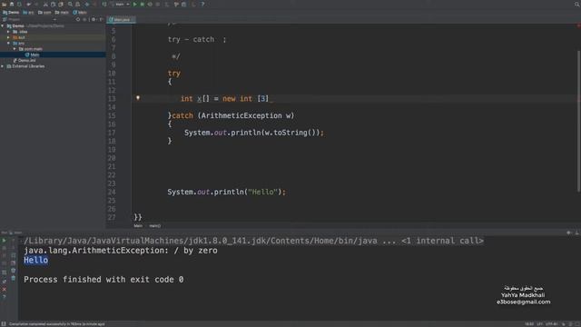Click the Help question mark in toolbar

[202, 4]
